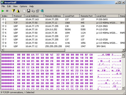
Task: Click local port 58391
Action: coord(68,30)
